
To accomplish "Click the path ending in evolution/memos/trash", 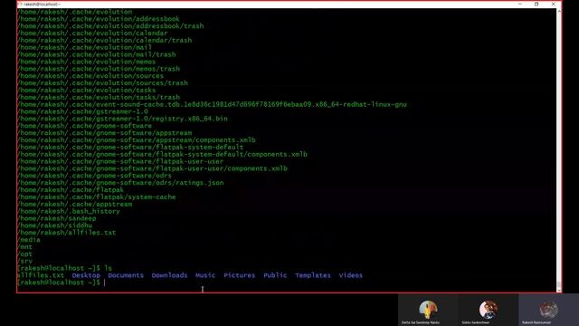I will (x=99, y=69).
